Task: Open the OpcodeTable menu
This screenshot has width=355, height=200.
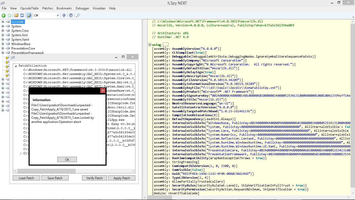Action: coord(29,8)
